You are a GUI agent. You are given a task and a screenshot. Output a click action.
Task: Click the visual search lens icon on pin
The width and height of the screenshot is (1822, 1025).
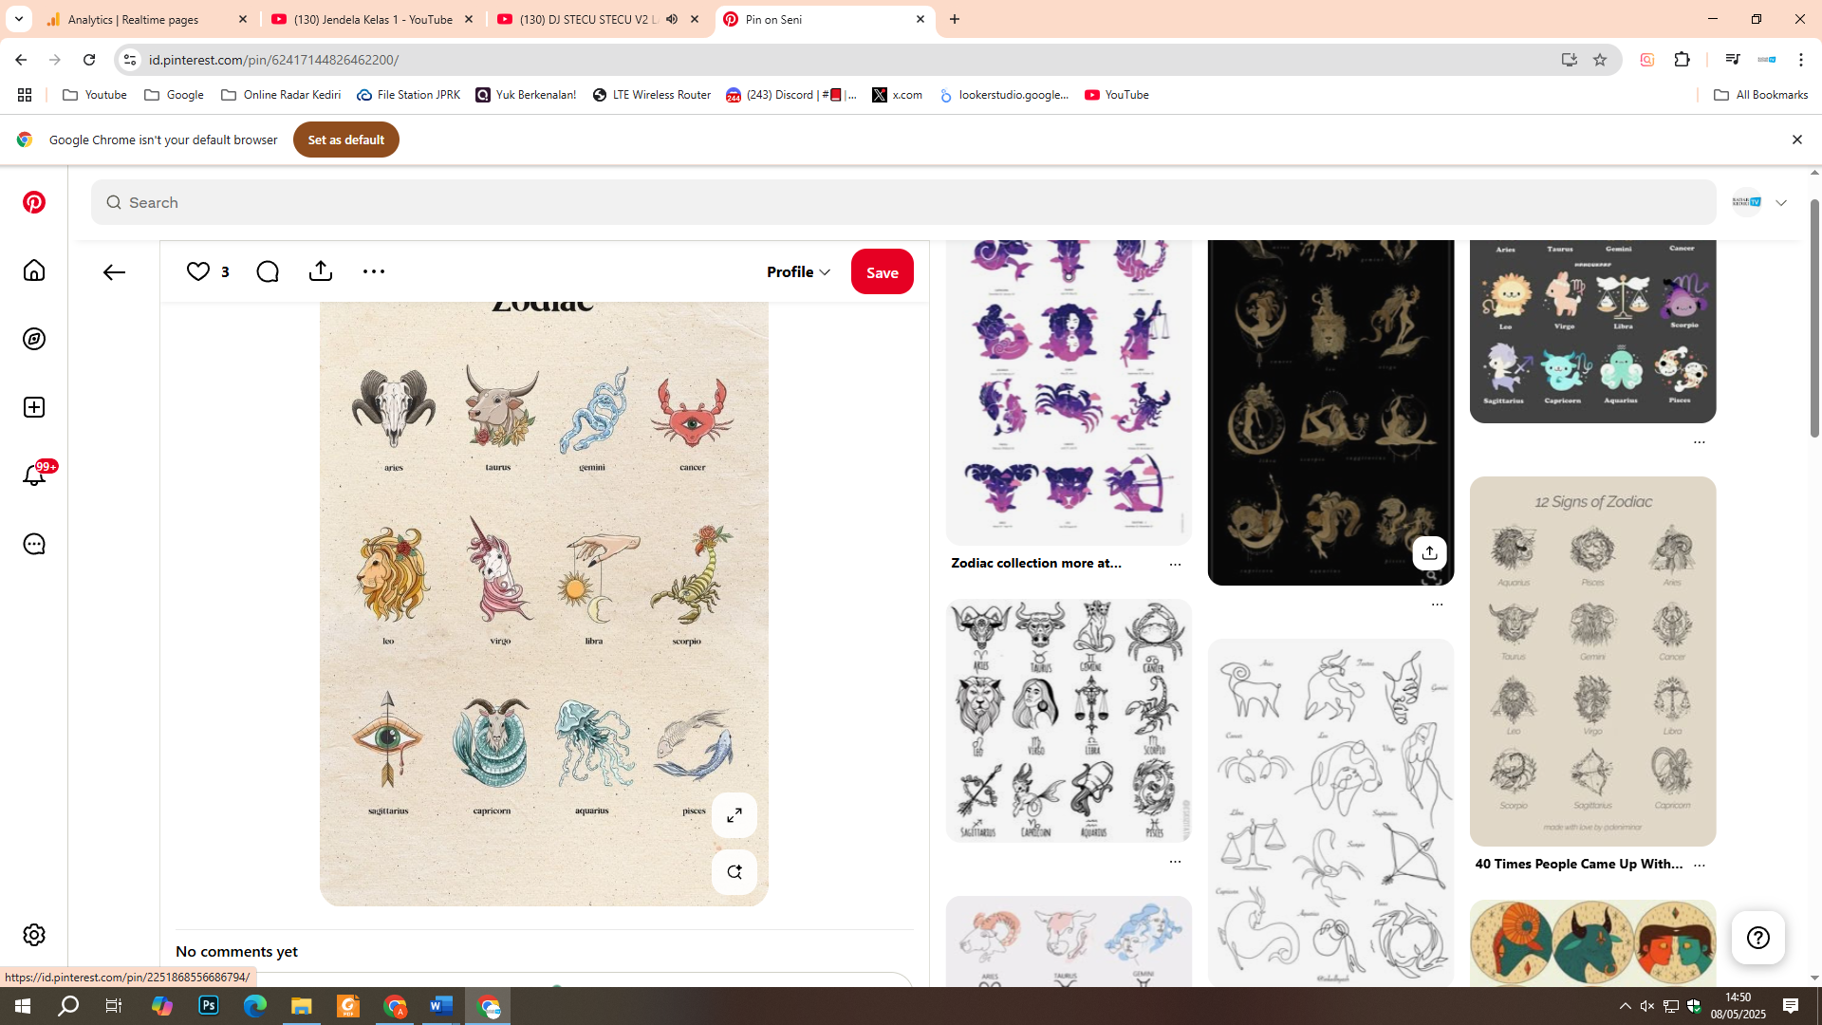(x=734, y=872)
